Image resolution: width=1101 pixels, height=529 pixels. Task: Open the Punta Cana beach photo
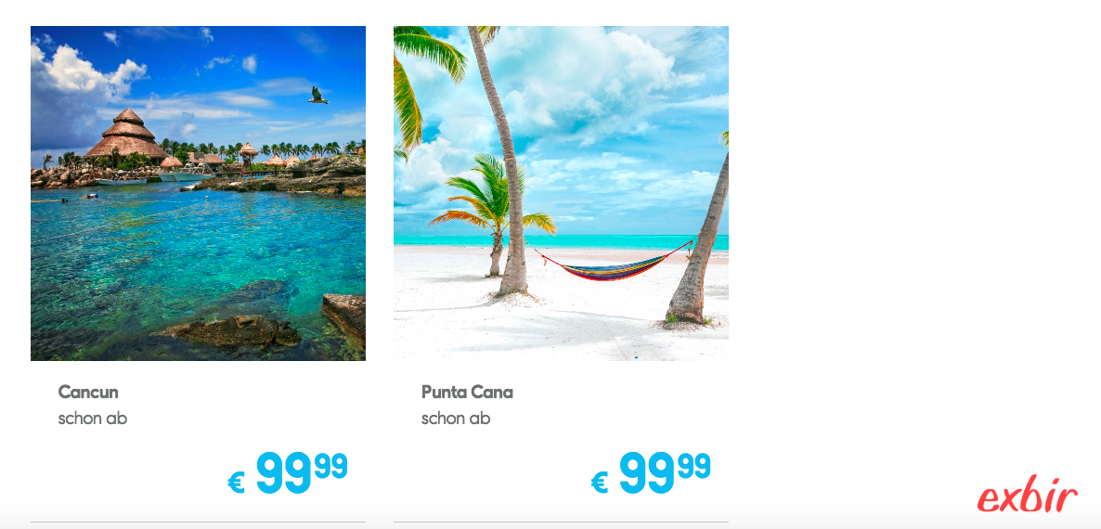[x=561, y=194]
